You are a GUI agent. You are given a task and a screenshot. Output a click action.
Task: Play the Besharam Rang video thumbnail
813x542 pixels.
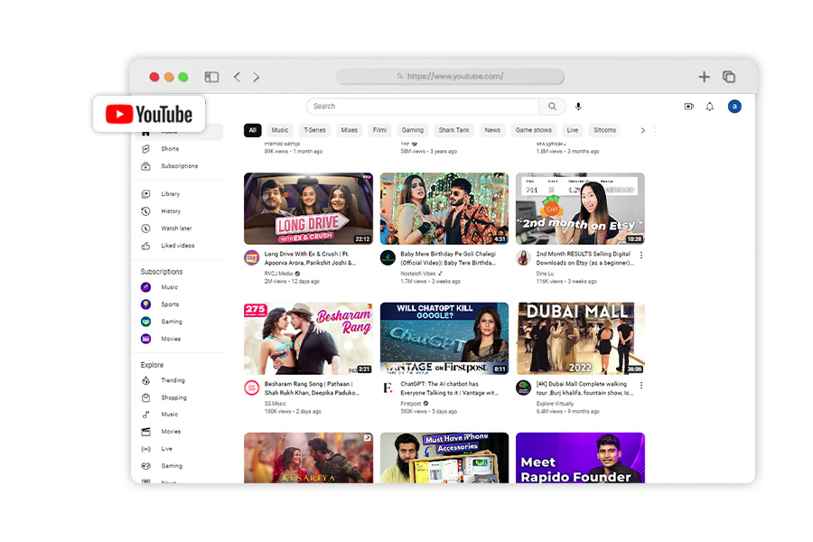pos(309,339)
